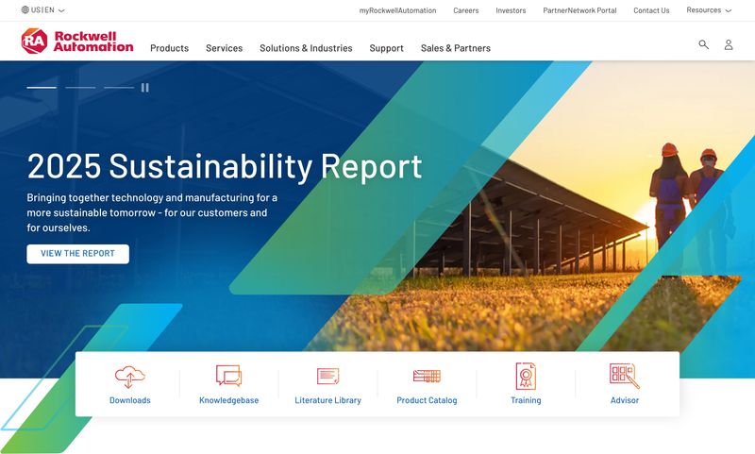Expand the US | EN language dropdown
This screenshot has height=454, width=755.
point(42,9)
